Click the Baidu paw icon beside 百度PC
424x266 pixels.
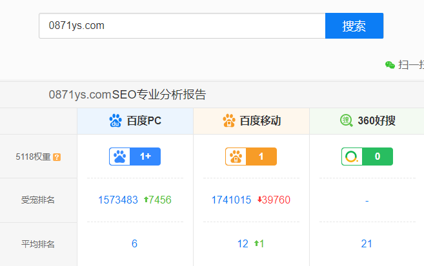pos(116,120)
